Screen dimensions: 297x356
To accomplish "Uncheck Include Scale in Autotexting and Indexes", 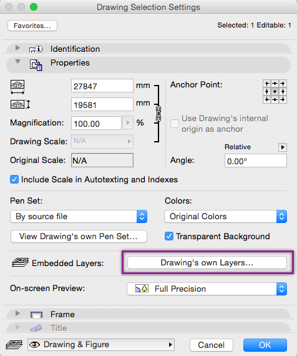I will 14,179.
